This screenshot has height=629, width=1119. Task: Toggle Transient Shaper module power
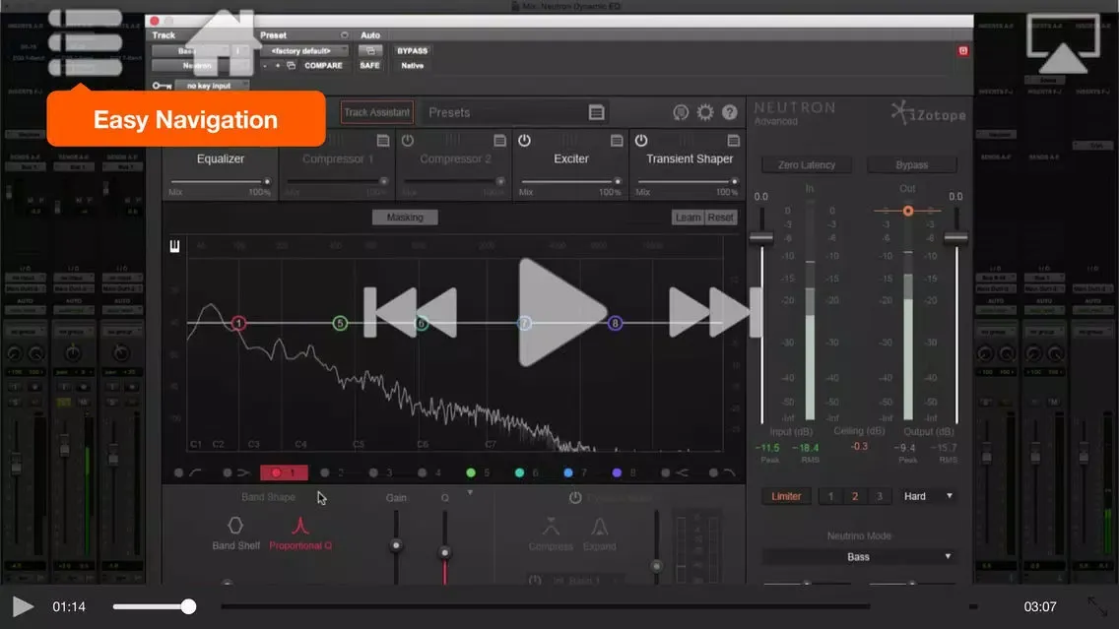coord(641,141)
